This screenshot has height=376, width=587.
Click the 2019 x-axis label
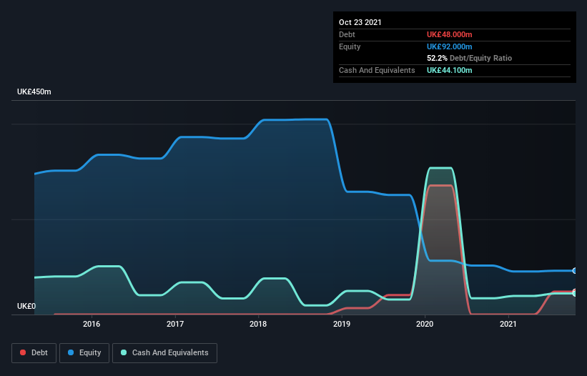(342, 324)
